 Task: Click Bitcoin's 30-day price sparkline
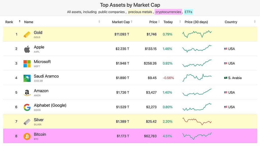point(197,136)
